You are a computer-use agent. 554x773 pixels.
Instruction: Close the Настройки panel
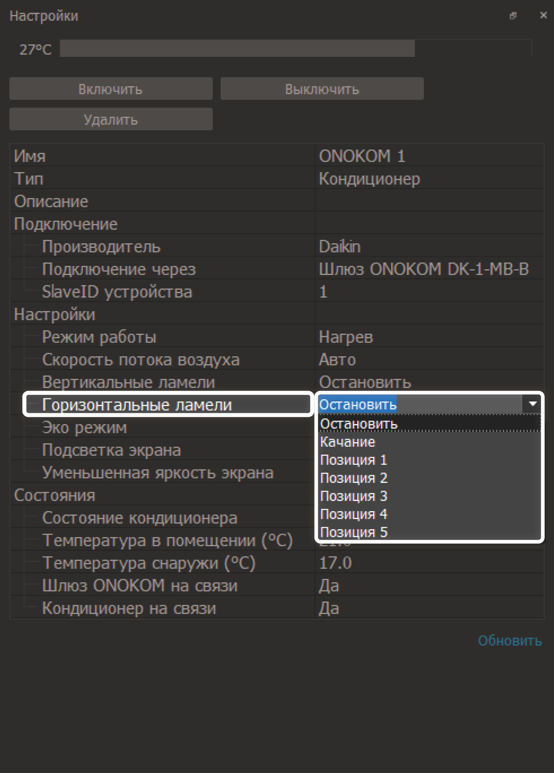[x=543, y=15]
